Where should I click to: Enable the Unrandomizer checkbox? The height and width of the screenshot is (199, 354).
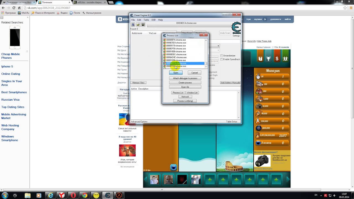222,56
